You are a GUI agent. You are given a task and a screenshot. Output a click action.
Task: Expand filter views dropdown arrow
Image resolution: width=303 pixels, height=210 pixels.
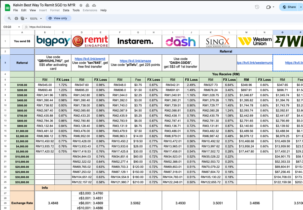coord(26,19)
